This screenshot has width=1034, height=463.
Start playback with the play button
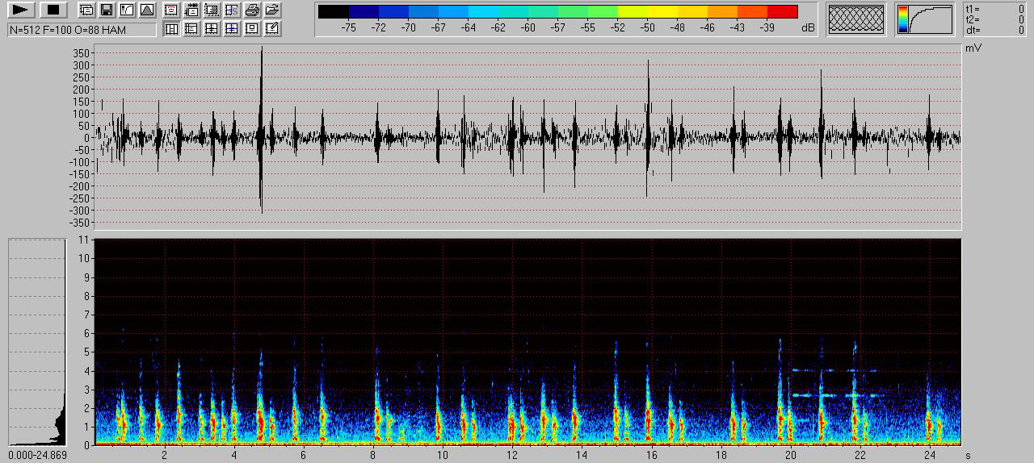22,10
